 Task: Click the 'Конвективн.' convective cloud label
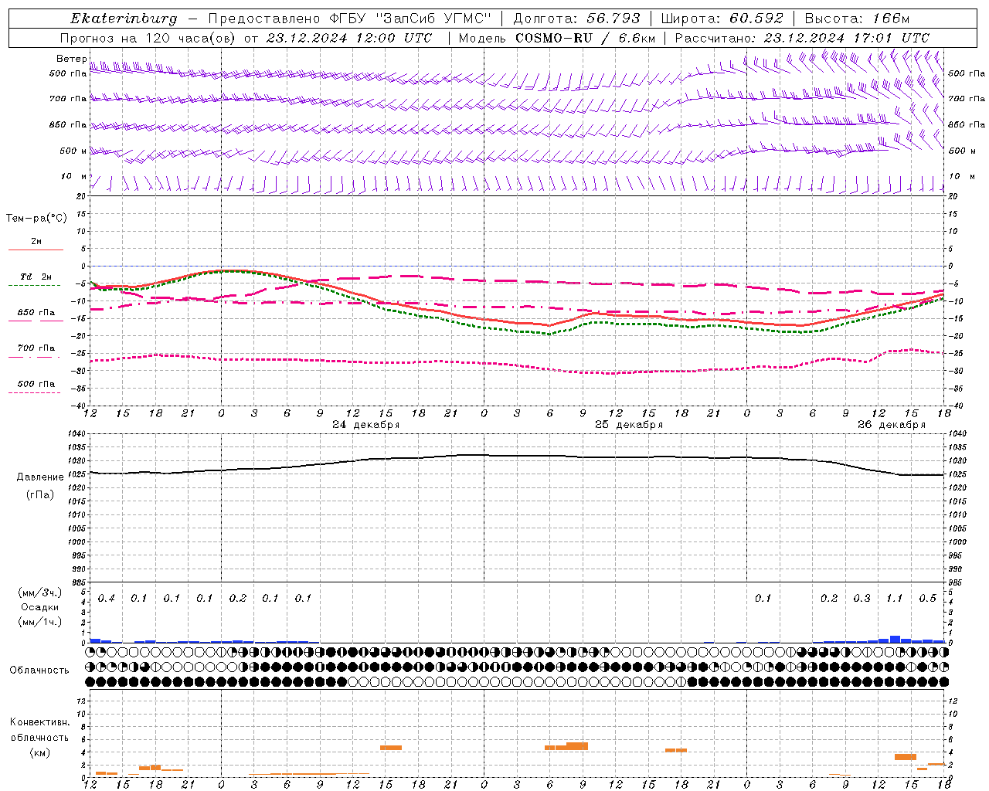coord(40,722)
